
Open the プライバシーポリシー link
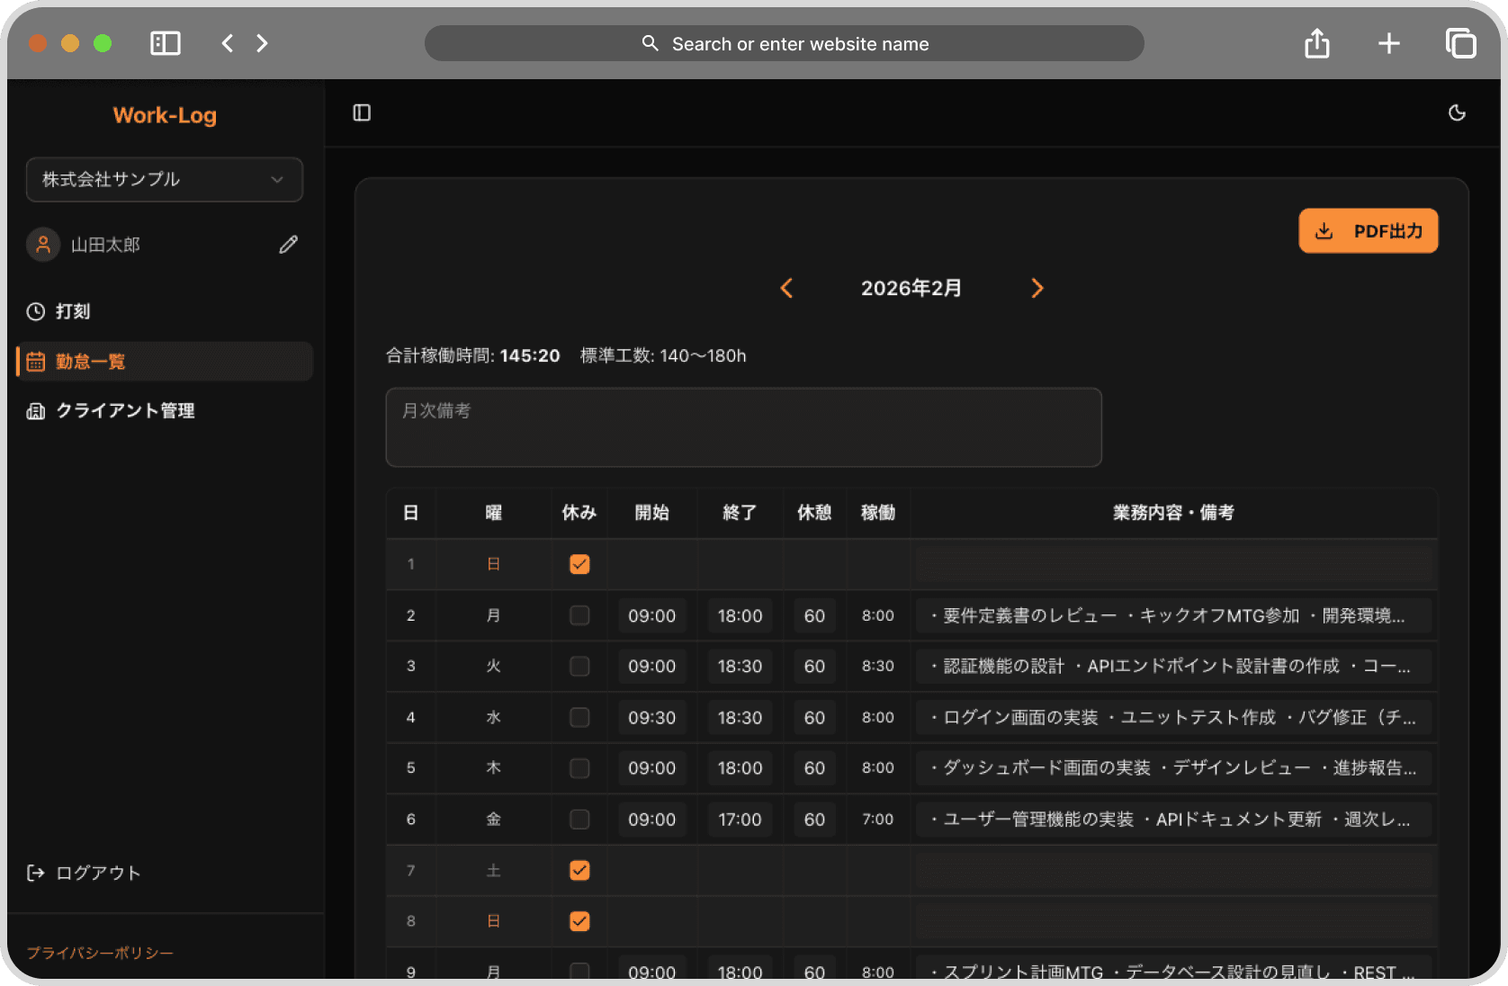pos(100,952)
